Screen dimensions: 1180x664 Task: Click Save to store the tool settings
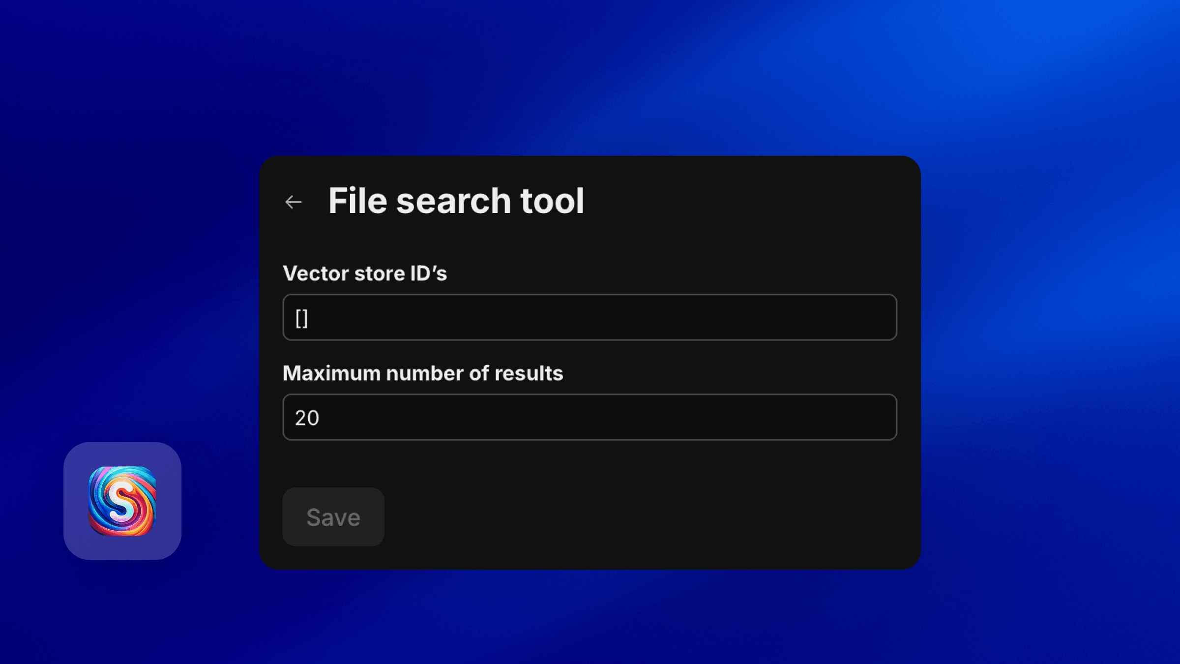(x=332, y=516)
